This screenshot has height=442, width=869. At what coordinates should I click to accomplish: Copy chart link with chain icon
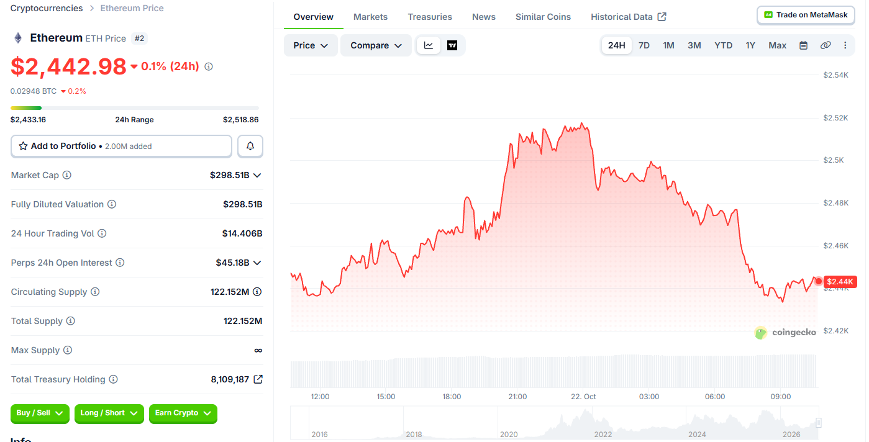(826, 45)
